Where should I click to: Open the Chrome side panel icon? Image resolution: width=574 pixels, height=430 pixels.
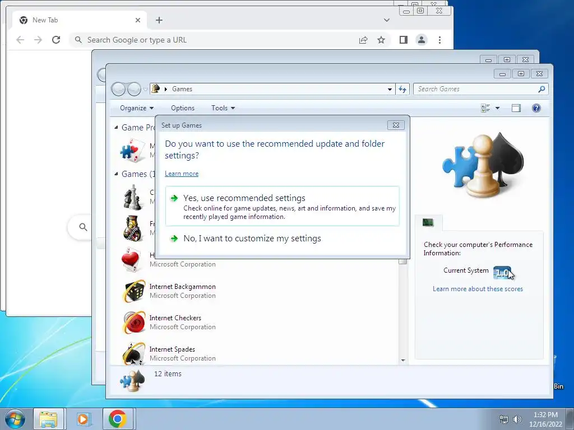[404, 40]
